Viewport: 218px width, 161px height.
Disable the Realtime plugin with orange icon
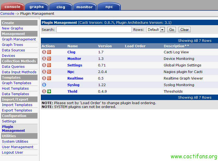[x=49, y=78]
